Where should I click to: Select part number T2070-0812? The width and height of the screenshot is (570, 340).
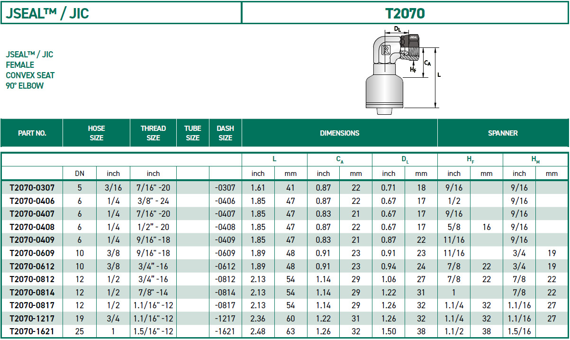(32, 279)
